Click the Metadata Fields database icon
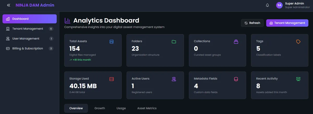This screenshot has width=313, height=114. tap(236, 79)
